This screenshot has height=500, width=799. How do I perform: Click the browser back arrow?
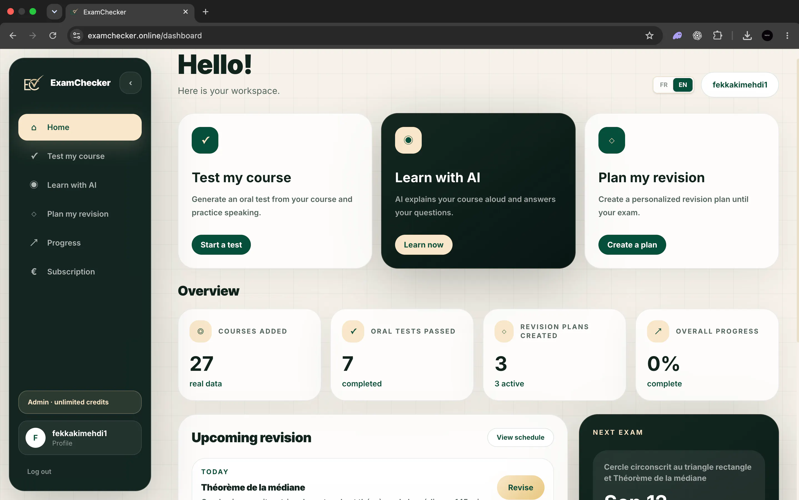(13, 35)
